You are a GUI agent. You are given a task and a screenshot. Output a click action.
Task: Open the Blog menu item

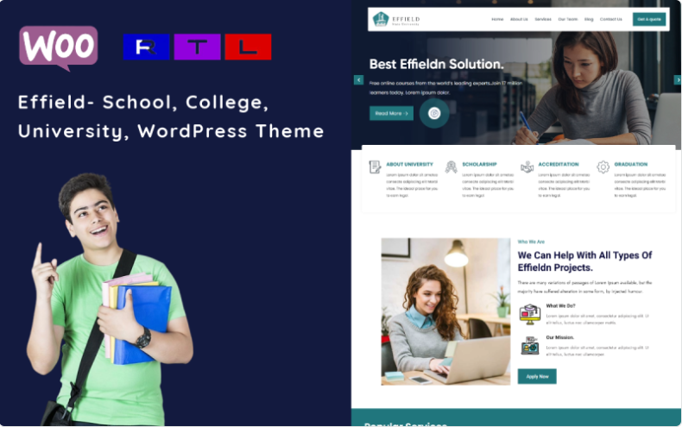[x=589, y=19]
